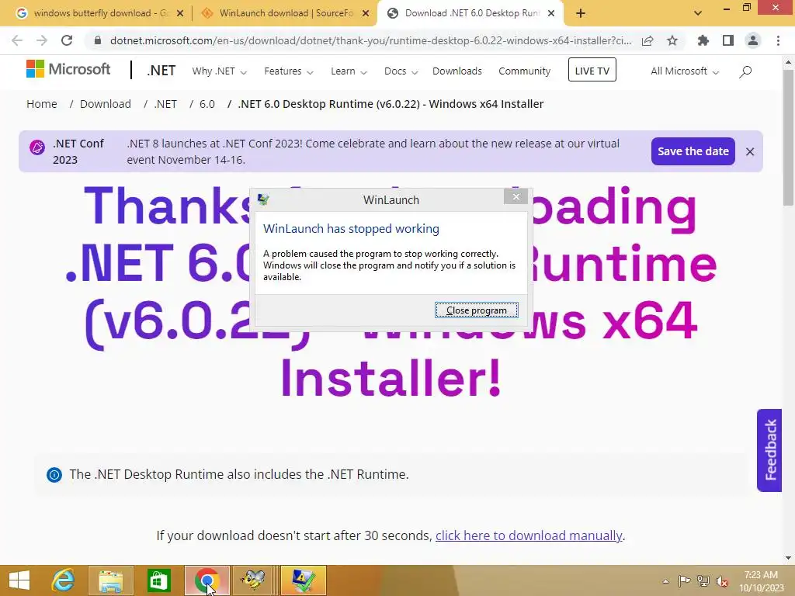Dismiss the .NET Conf banner with X

pos(750,151)
